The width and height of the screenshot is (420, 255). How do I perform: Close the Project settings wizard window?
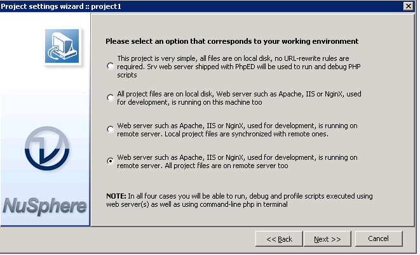point(407,6)
